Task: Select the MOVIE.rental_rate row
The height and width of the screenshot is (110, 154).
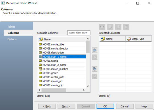Action: (62, 77)
